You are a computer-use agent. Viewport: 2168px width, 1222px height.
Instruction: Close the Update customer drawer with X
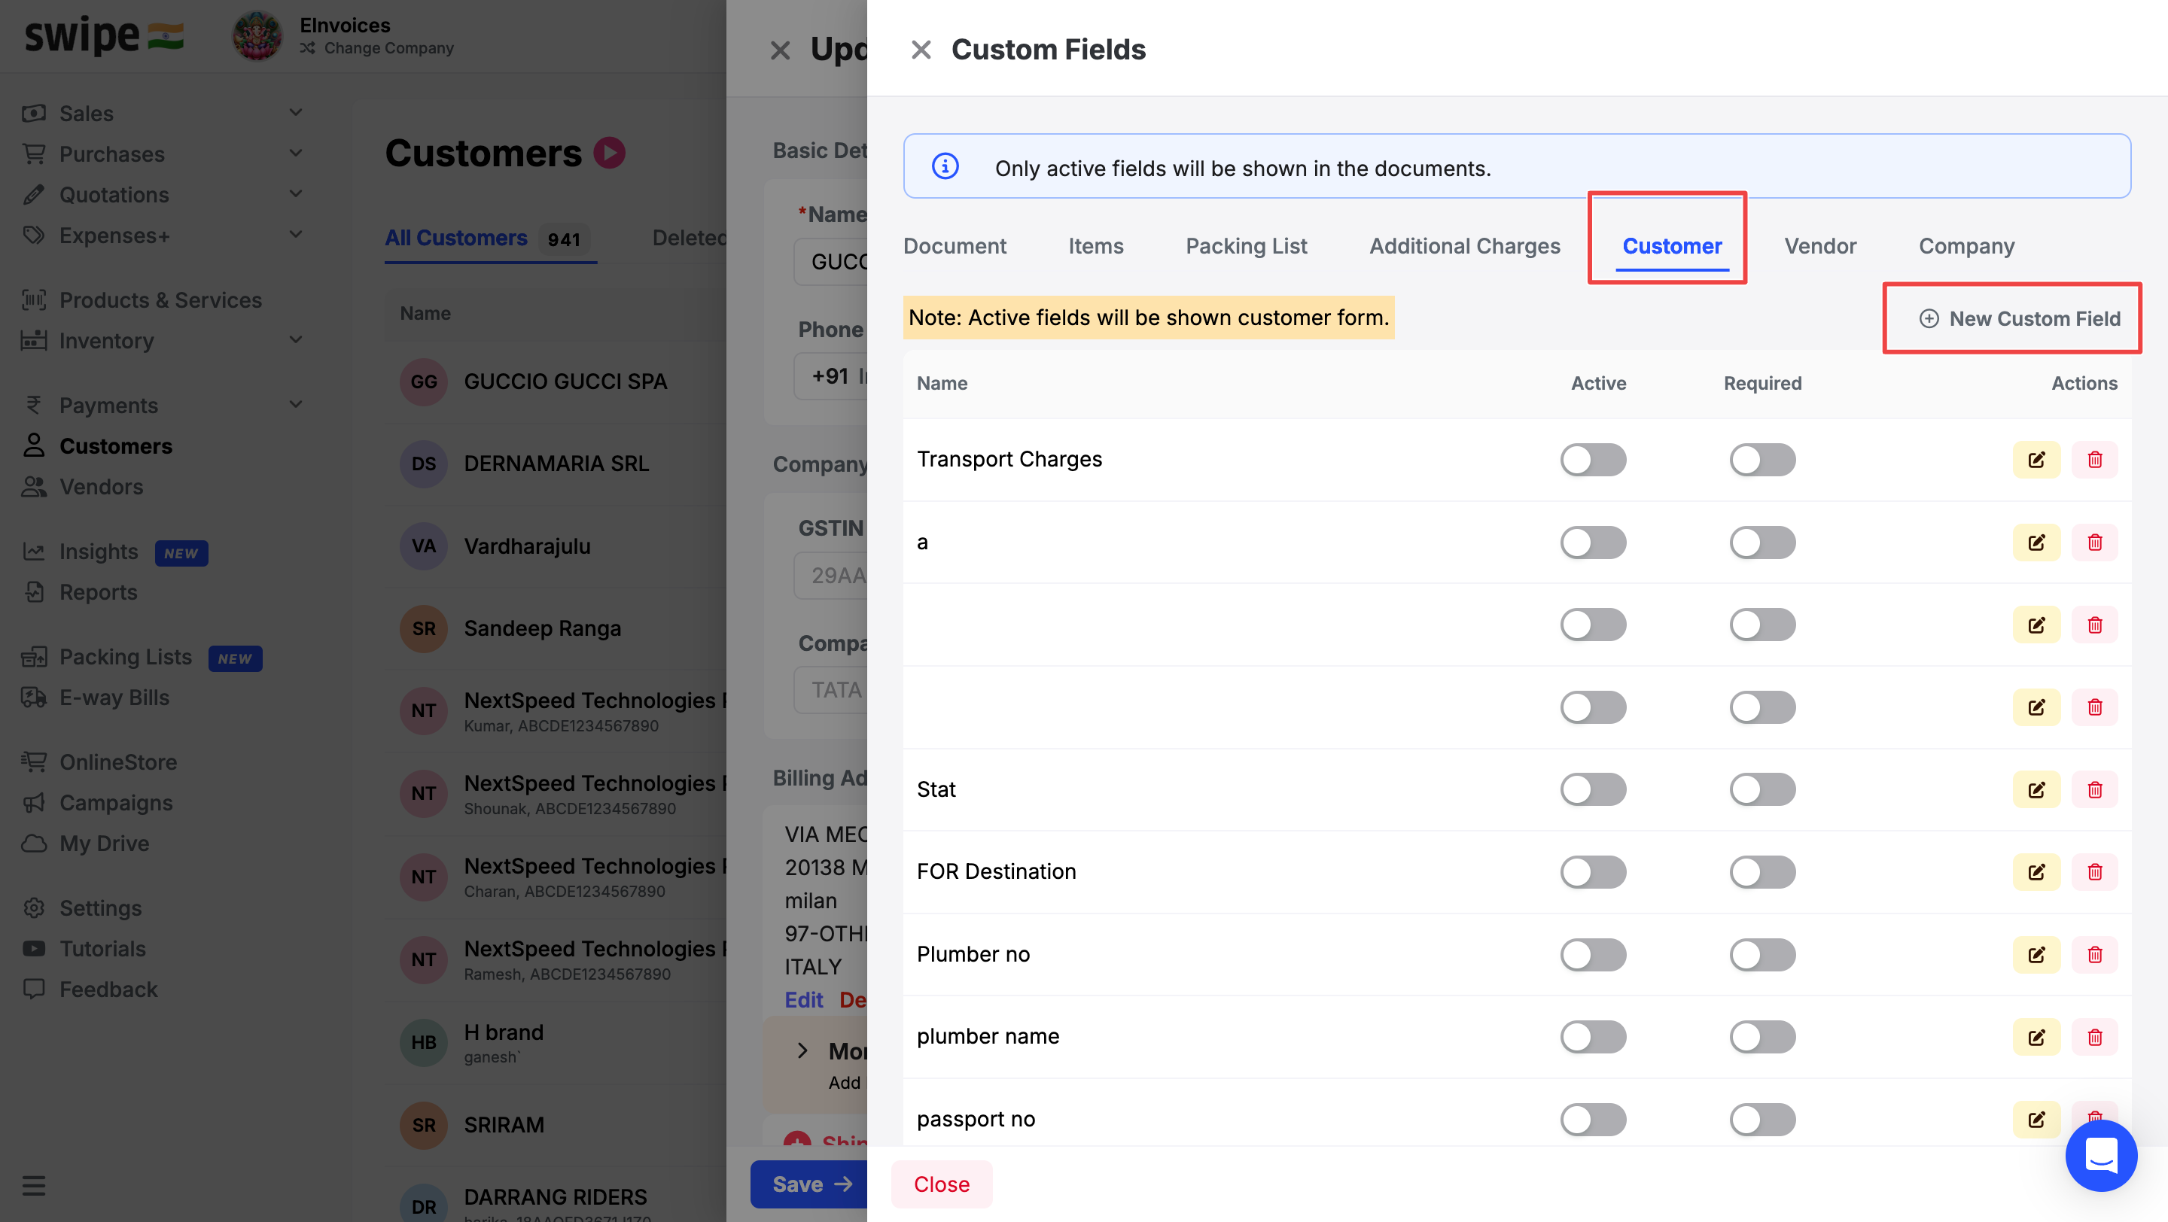(780, 50)
